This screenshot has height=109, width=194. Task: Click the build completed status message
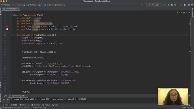coord(25,108)
